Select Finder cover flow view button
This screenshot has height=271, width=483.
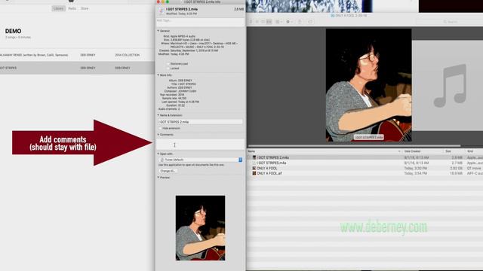[269, 22]
